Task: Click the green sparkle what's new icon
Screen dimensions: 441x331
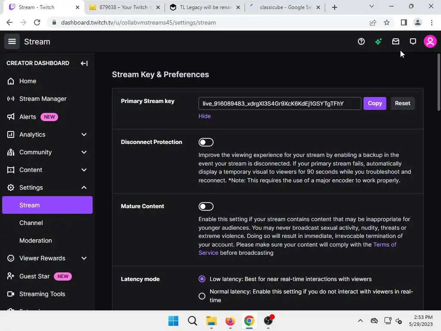Action: 378,42
